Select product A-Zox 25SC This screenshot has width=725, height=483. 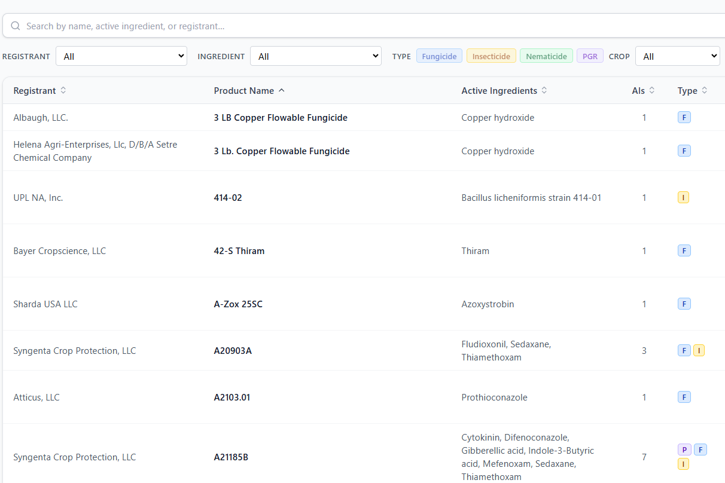click(x=238, y=304)
